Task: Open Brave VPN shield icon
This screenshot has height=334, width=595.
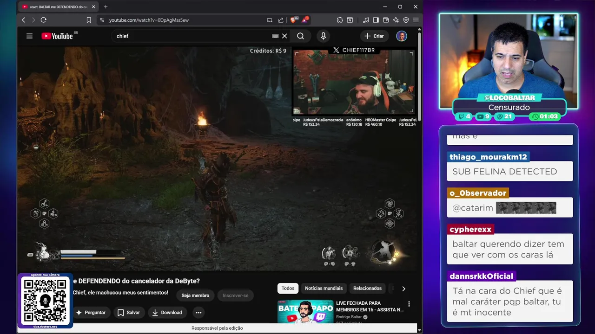Action: pos(406,20)
